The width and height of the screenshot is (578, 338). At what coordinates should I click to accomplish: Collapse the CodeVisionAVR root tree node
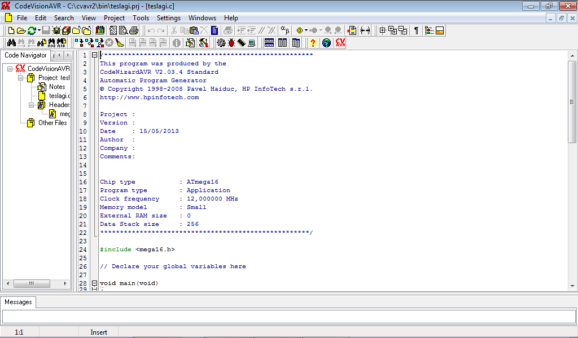10,69
